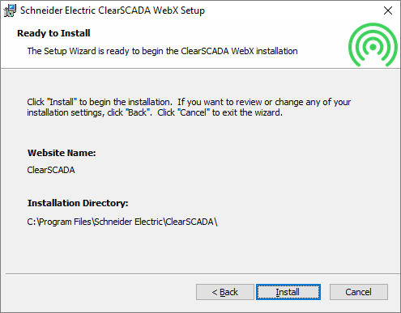Select the ClearSCADA website name value
The height and width of the screenshot is (313, 401).
point(51,170)
